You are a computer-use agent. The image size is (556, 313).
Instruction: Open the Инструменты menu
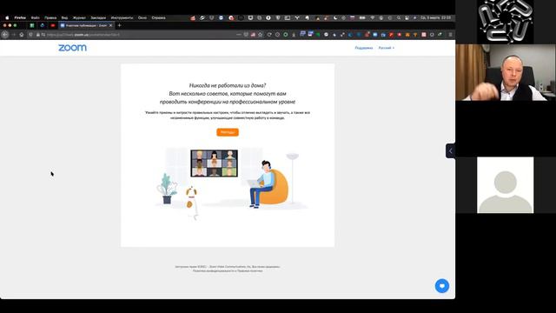(122, 17)
